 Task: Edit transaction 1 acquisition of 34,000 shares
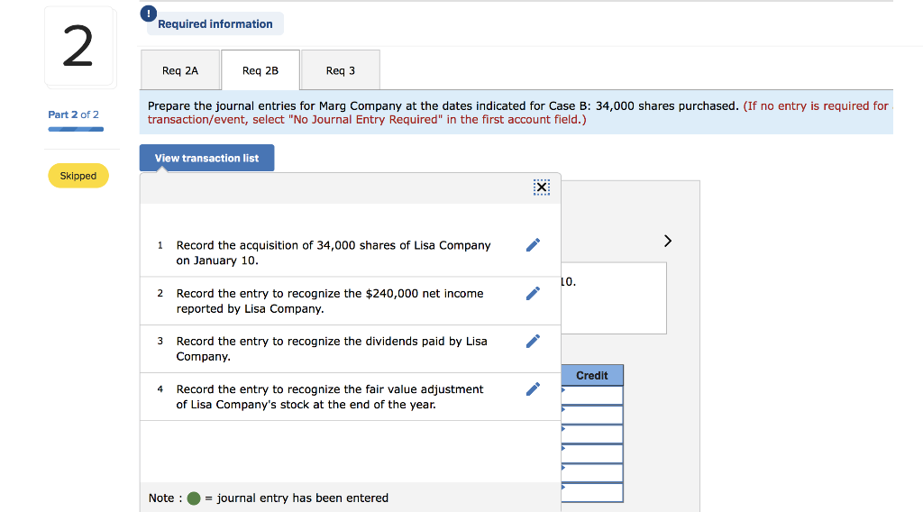point(533,245)
